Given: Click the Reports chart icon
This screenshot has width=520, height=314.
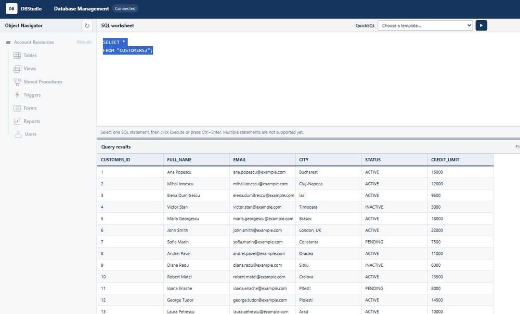Looking at the screenshot, I should pyautogui.click(x=17, y=121).
